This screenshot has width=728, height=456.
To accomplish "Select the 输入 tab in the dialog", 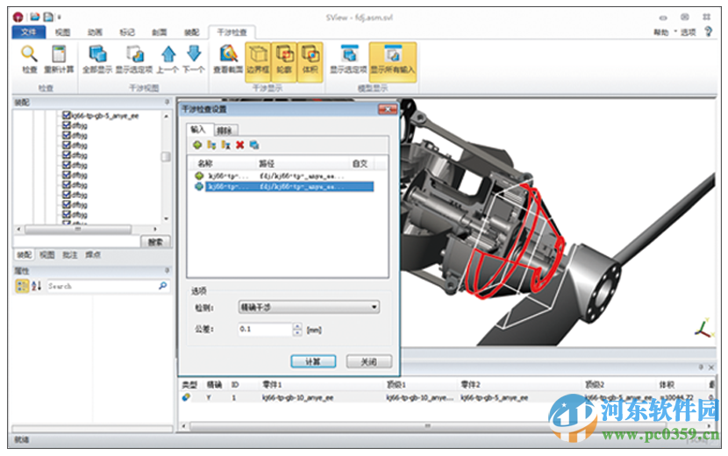I will click(199, 130).
